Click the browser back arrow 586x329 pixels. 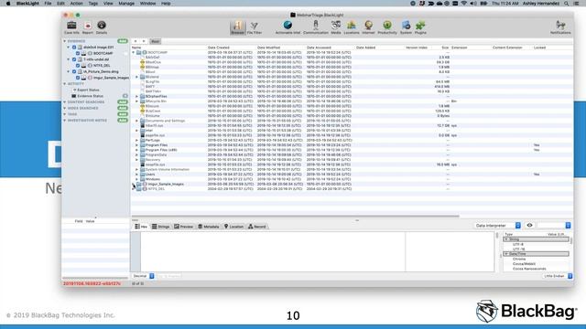tap(136, 41)
